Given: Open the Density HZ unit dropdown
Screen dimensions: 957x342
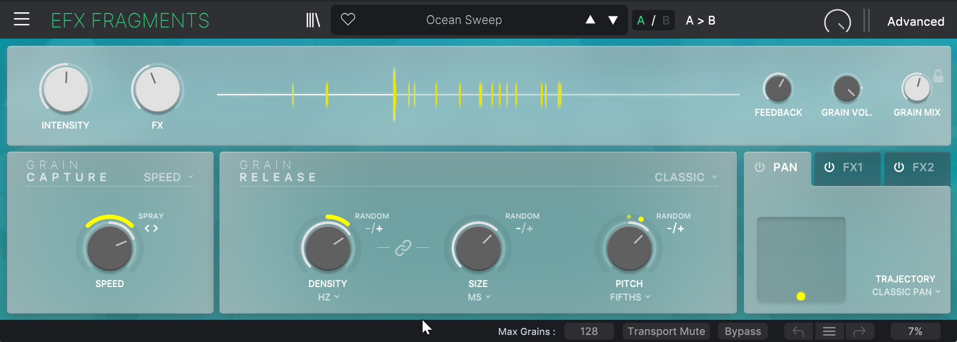Looking at the screenshot, I should [328, 297].
